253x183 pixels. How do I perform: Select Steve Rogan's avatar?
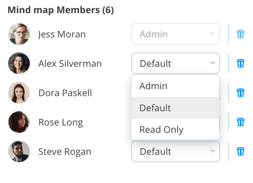[19, 151]
